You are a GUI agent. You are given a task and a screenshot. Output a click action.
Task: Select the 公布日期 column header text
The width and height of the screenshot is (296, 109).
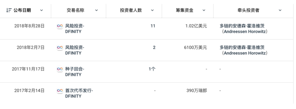(x=22, y=10)
